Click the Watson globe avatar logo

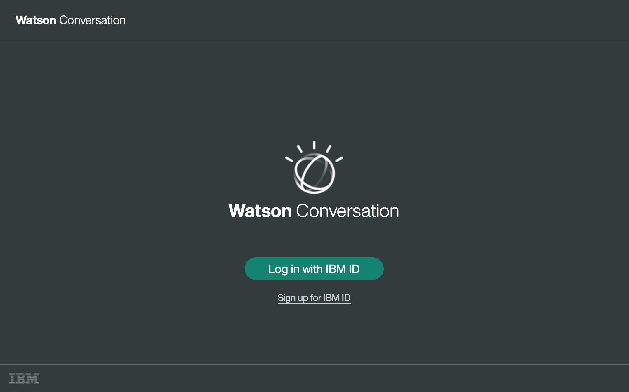314,168
